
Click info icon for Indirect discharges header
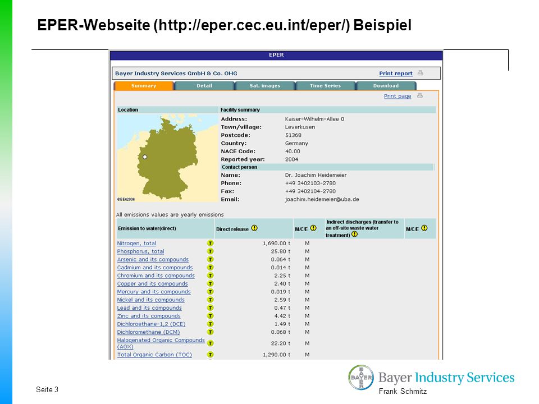(x=354, y=235)
